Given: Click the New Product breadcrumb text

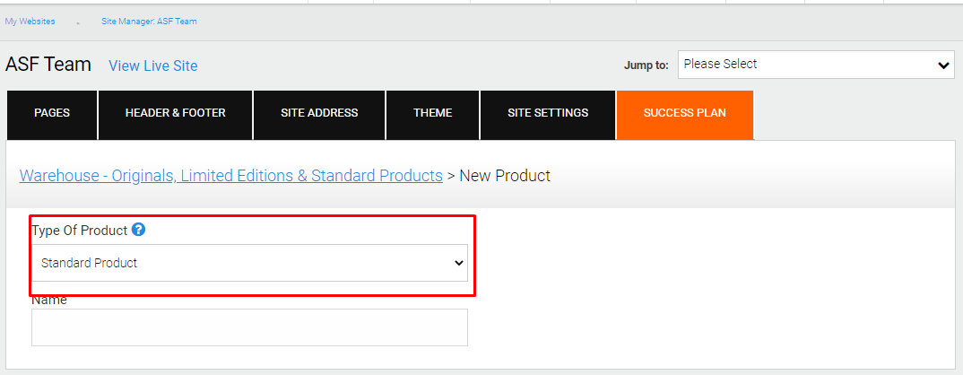Looking at the screenshot, I should 505,176.
